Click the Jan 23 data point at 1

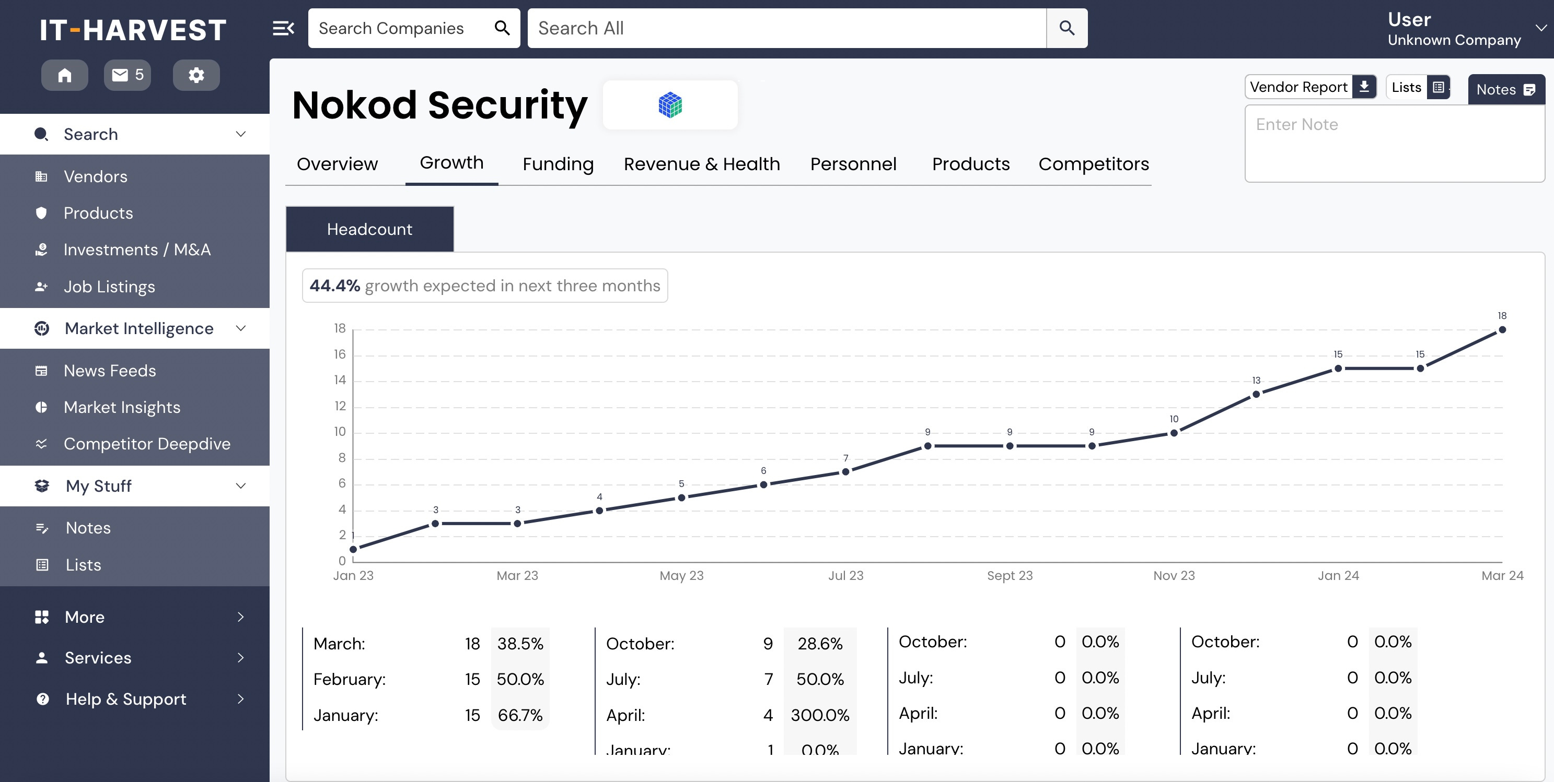[353, 549]
